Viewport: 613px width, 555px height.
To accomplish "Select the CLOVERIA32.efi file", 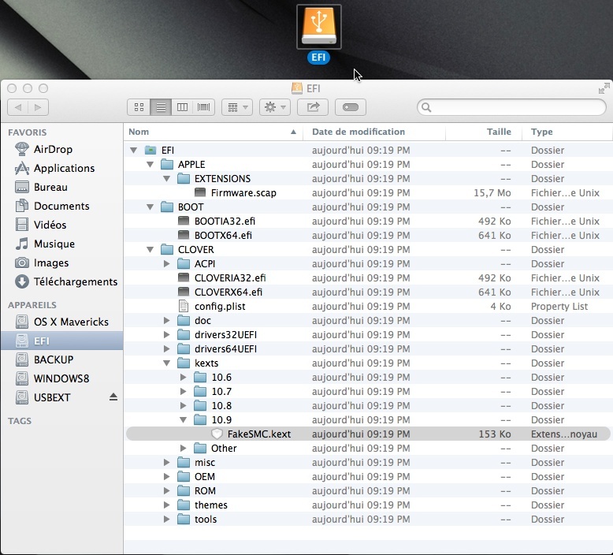I will (368, 277).
